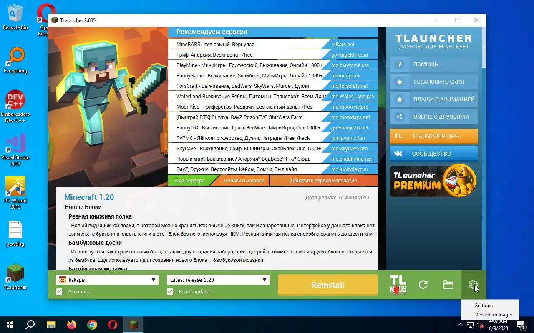Click Добавить сервер бесплатно button

(x=324, y=180)
